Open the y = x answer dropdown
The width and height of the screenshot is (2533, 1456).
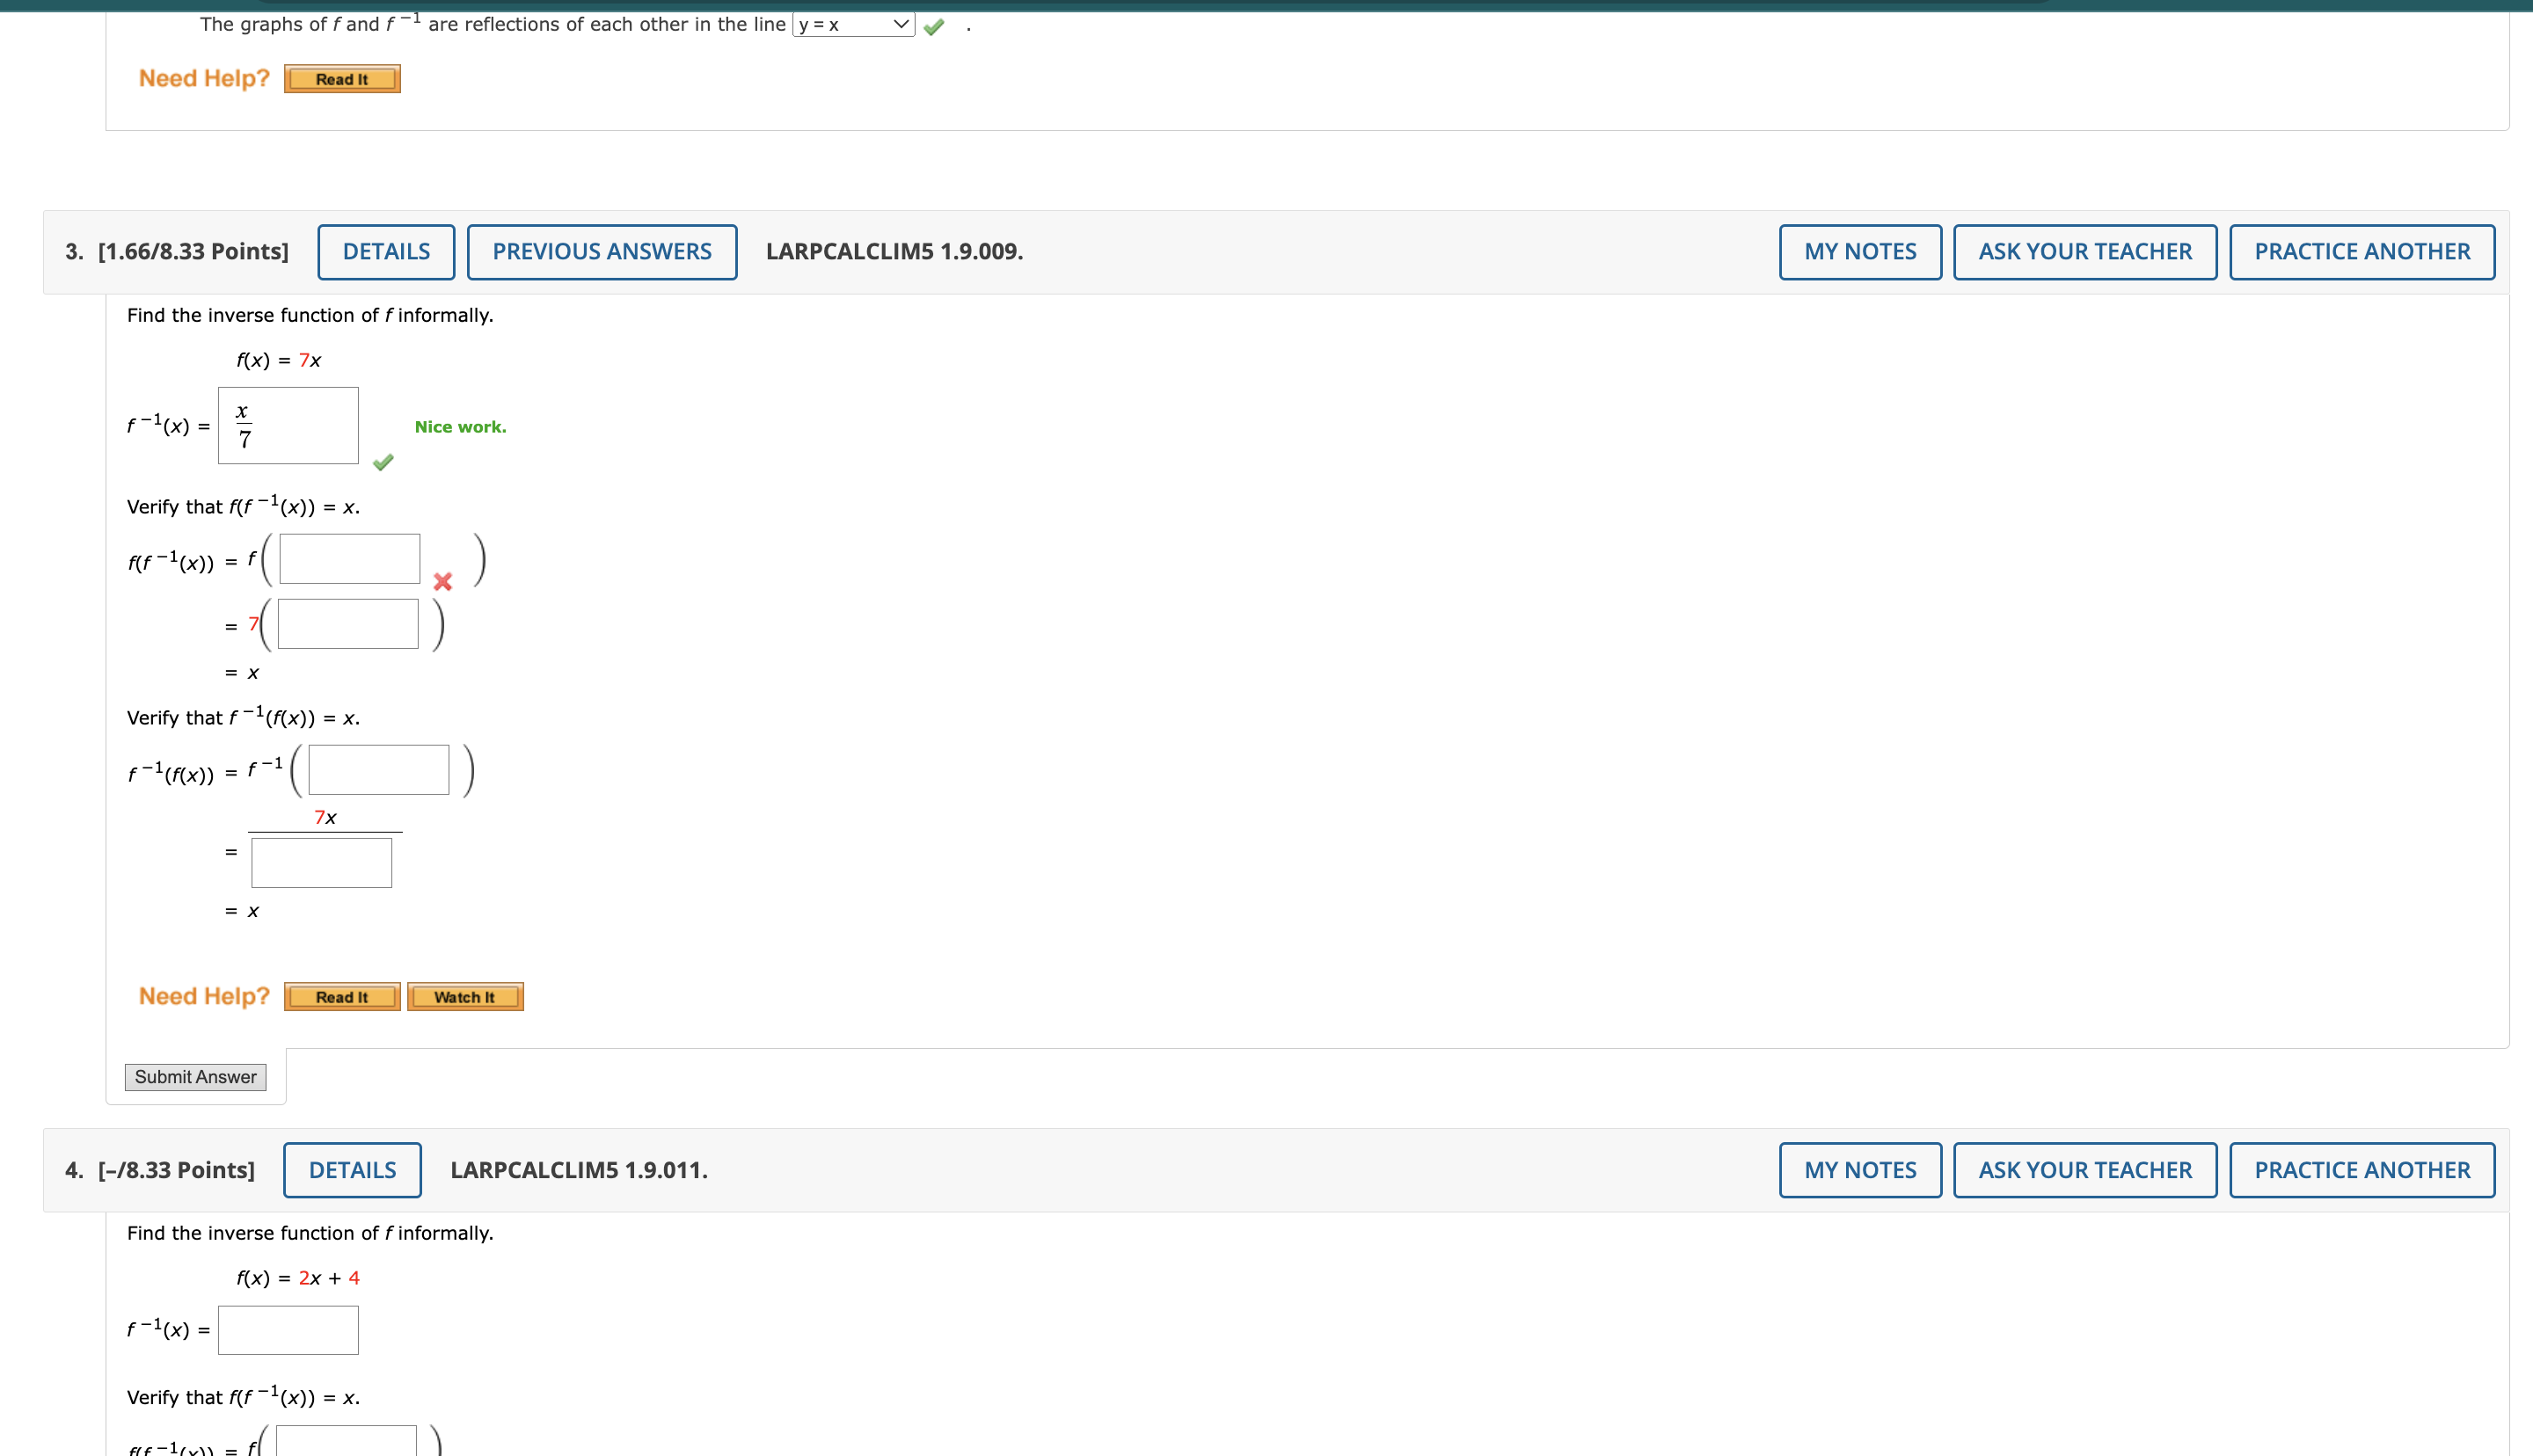(x=851, y=25)
